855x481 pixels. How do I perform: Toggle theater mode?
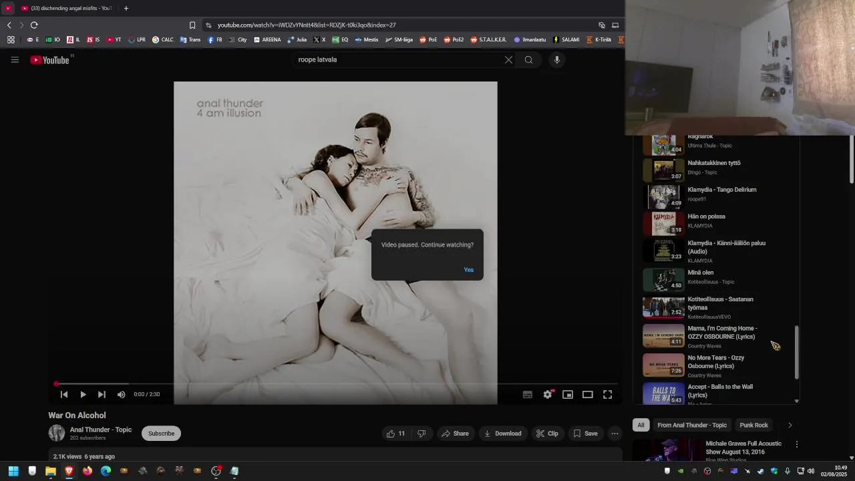click(x=588, y=395)
